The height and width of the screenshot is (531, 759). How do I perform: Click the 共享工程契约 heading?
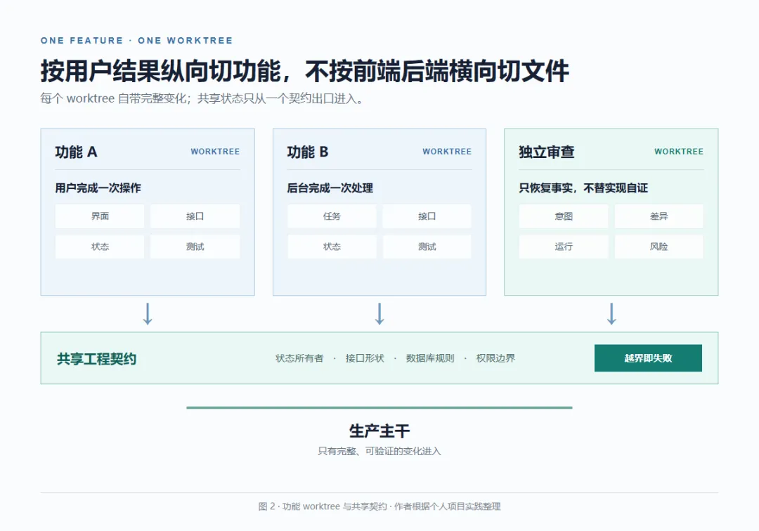(x=96, y=359)
